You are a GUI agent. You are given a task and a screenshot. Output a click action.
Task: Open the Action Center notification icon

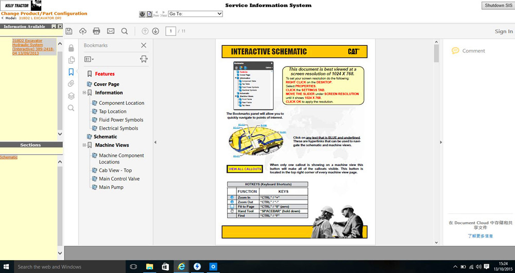coord(487,267)
